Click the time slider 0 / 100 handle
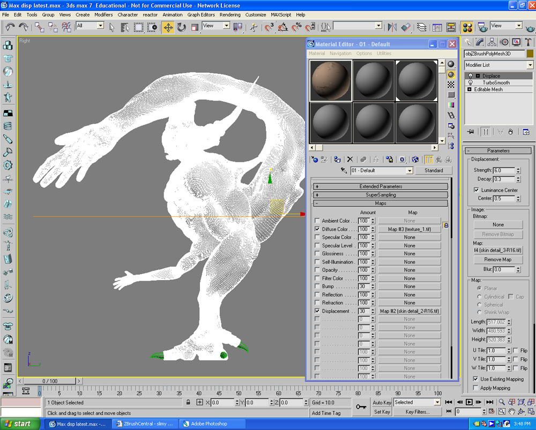The height and width of the screenshot is (430, 536). click(50, 381)
